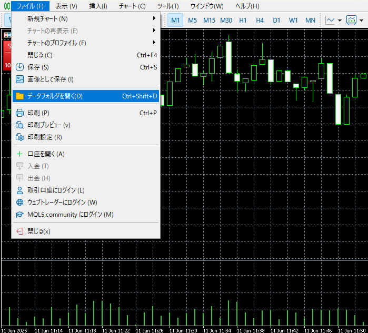The height and width of the screenshot is (333, 368).
Task: Click the 印刷 printer icon
Action: [20, 113]
